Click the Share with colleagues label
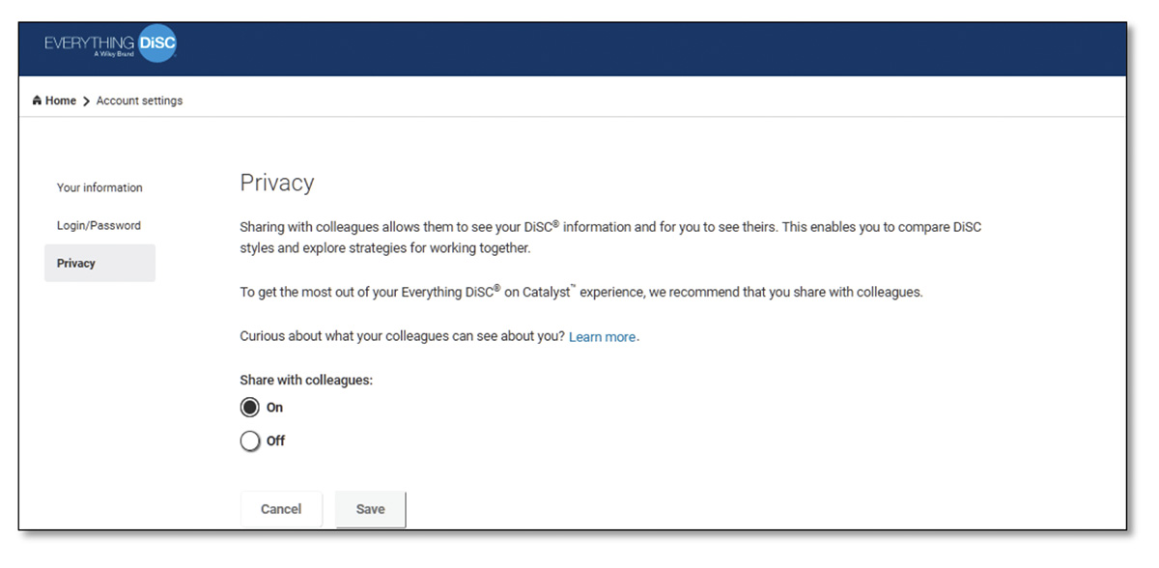The image size is (1159, 568). coord(306,381)
